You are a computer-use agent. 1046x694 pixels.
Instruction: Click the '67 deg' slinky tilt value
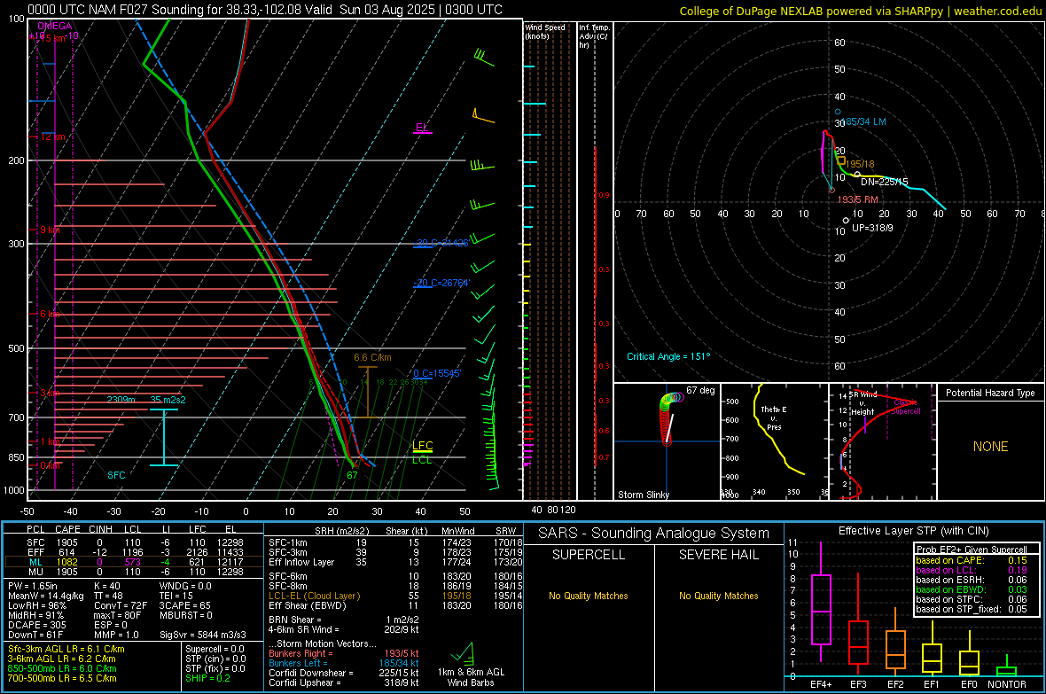coord(700,390)
